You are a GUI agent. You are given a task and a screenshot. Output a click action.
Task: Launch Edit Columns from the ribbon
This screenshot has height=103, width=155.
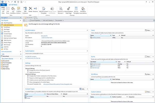click(25, 10)
